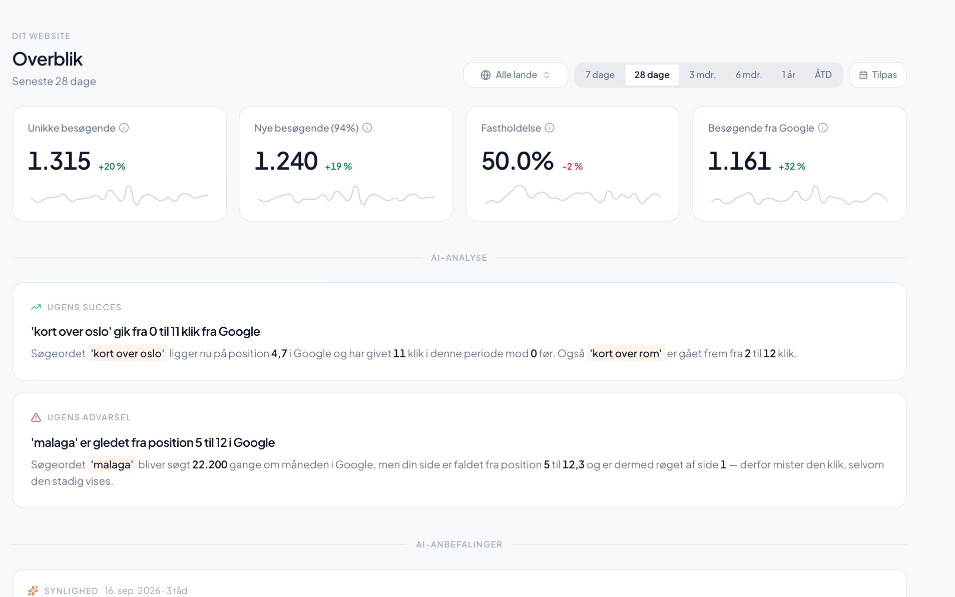Open the Fastholdelse info tooltip icon
This screenshot has width=955, height=597.
tap(550, 128)
